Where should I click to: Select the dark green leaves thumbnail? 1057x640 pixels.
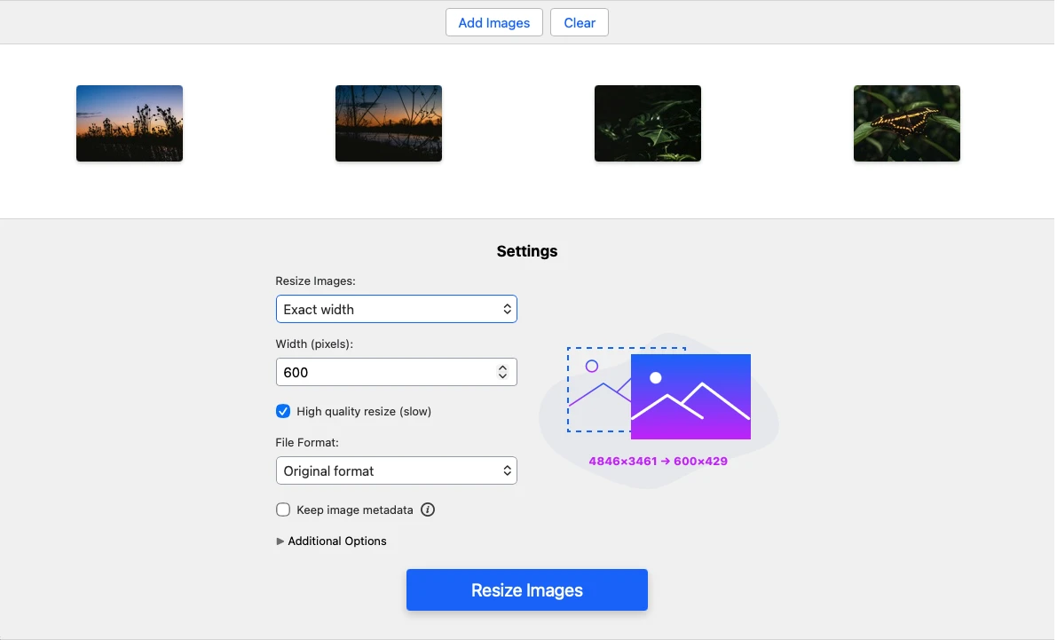[x=648, y=123]
